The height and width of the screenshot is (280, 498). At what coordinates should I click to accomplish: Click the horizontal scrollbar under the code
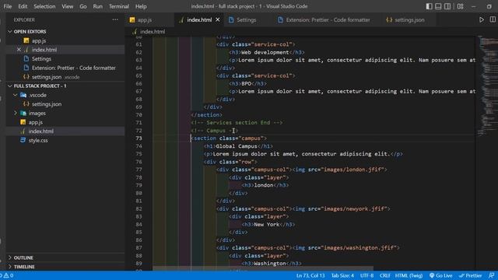[263, 268]
